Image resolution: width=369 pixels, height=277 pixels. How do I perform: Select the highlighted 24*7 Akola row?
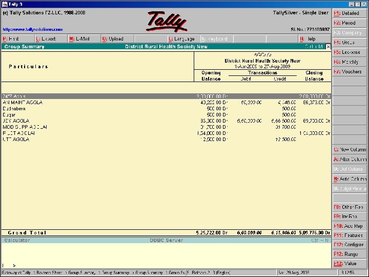click(166, 96)
